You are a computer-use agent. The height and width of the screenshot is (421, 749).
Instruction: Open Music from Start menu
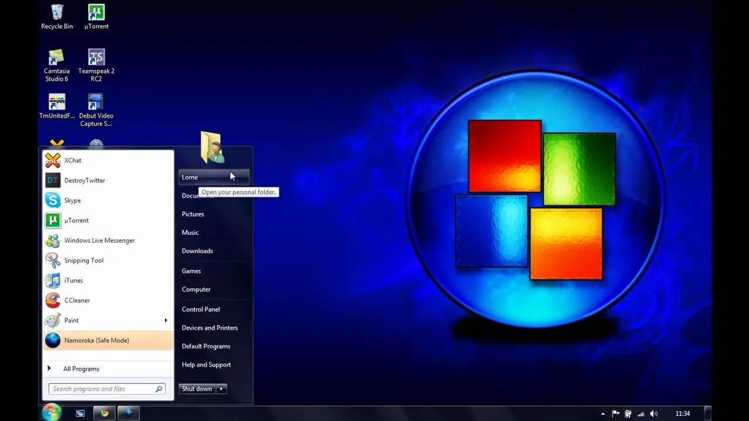point(214,233)
